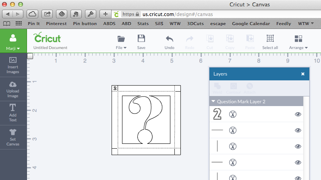Toggle visibility of first vertical line layer
Screen dimensions: 321x180
pos(298,146)
